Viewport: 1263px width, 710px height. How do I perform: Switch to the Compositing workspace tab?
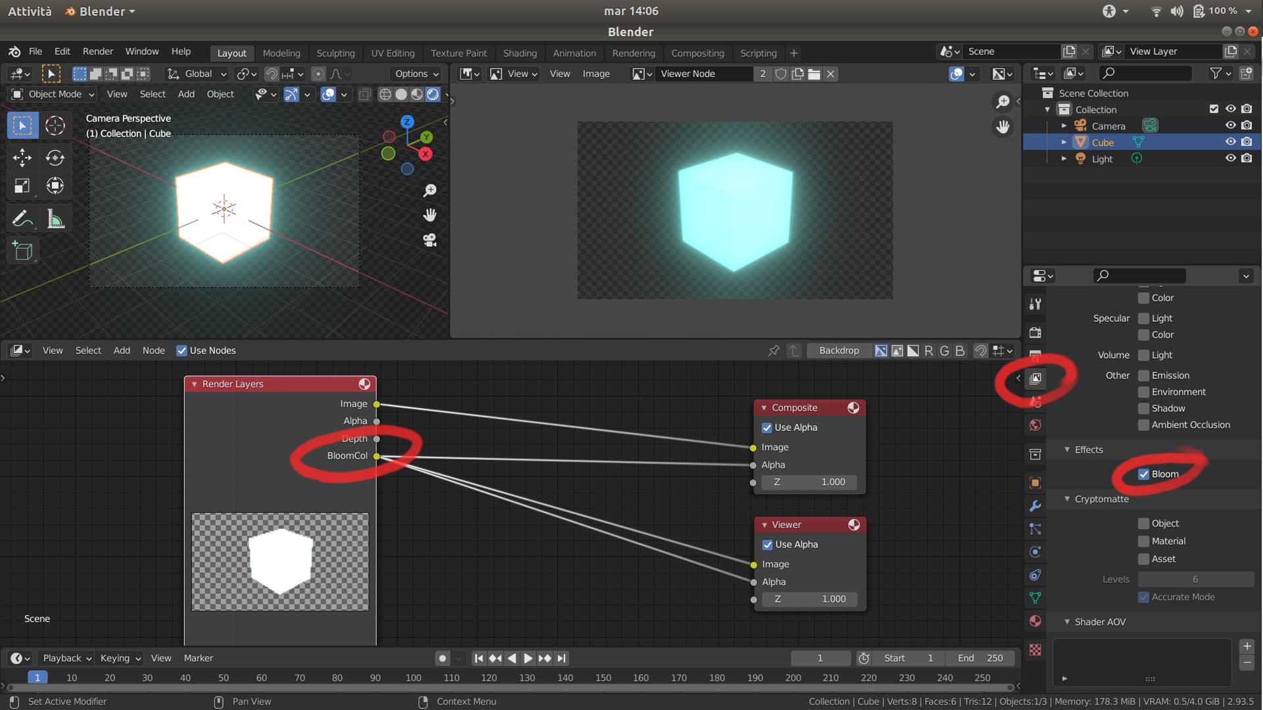[697, 53]
